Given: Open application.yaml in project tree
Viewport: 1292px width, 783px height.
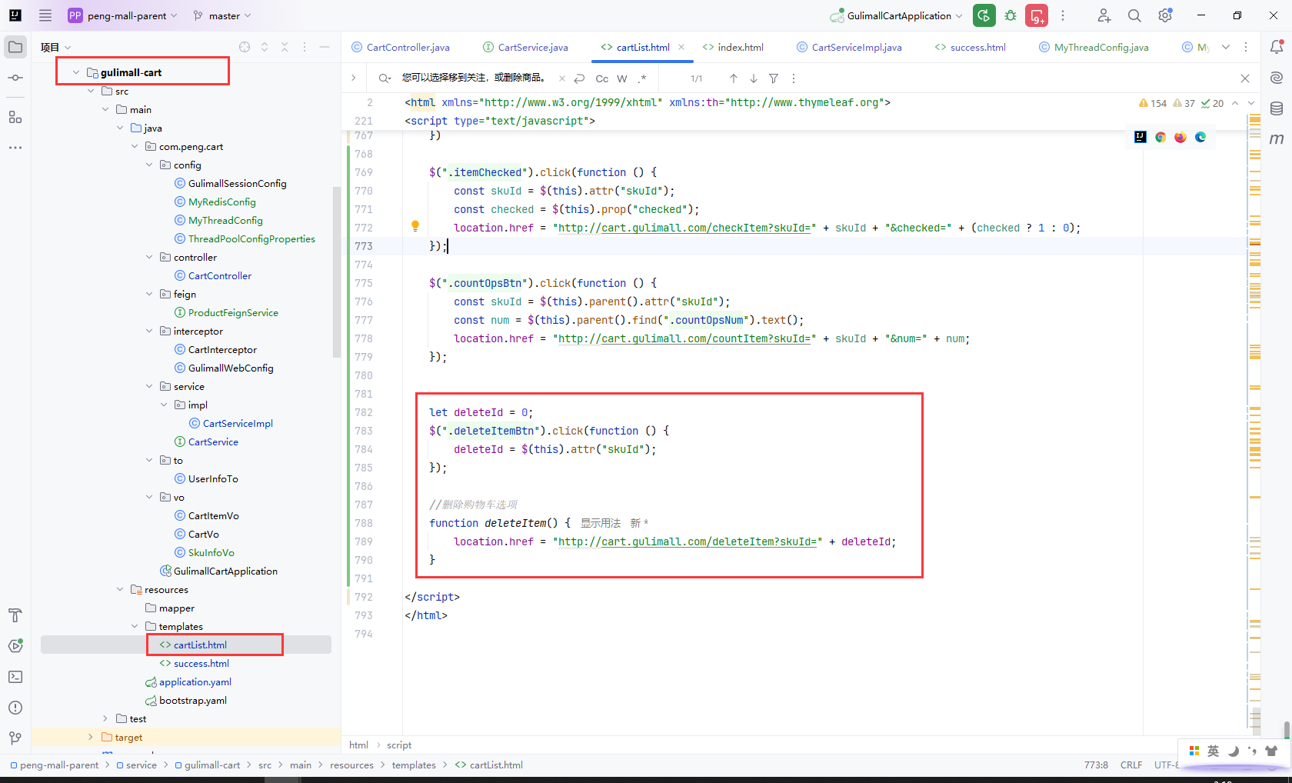Looking at the screenshot, I should tap(195, 681).
